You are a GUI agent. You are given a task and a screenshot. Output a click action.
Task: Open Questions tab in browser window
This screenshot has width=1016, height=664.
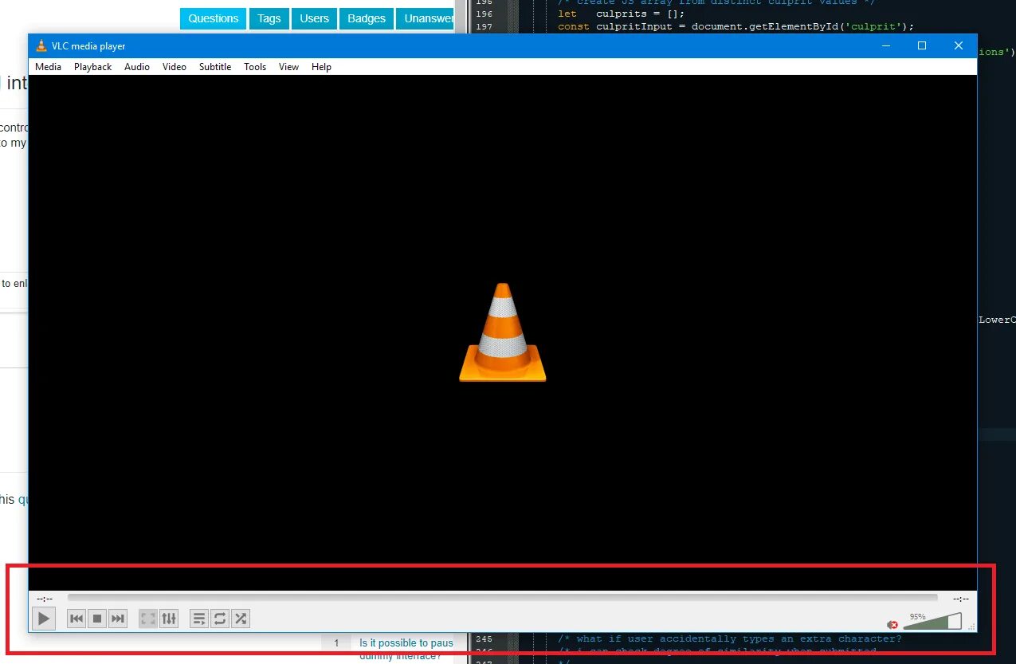pyautogui.click(x=214, y=18)
